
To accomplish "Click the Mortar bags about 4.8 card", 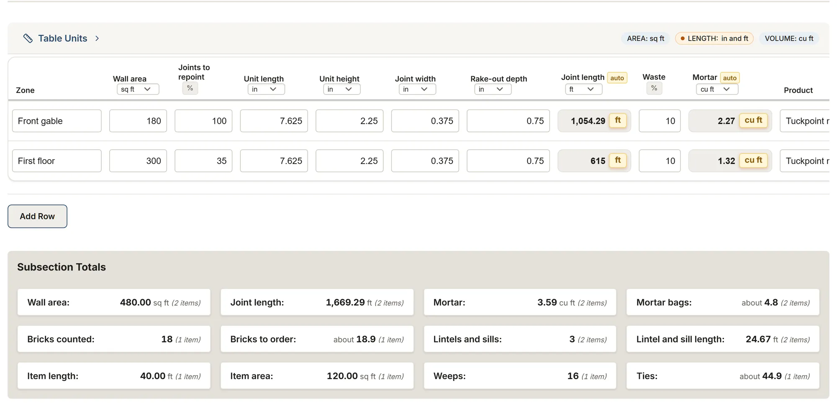I will [723, 302].
